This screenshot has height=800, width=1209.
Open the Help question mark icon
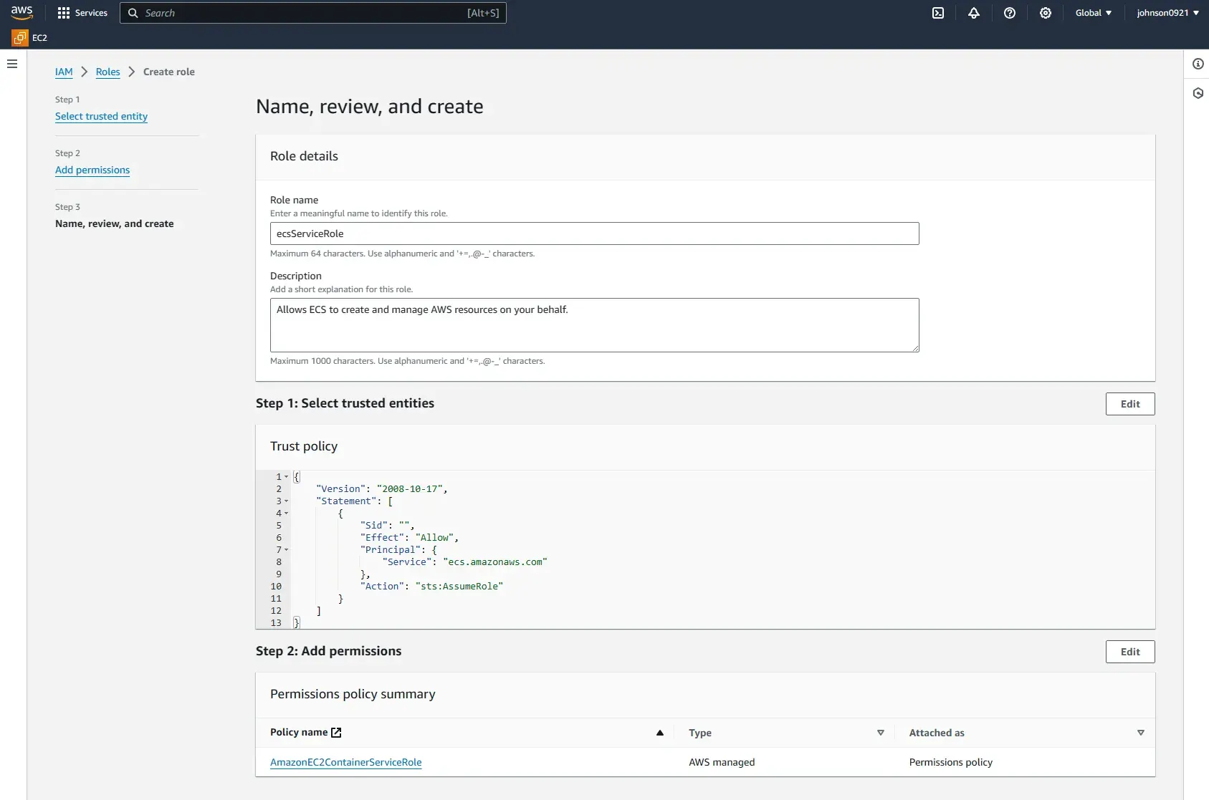tap(1010, 13)
